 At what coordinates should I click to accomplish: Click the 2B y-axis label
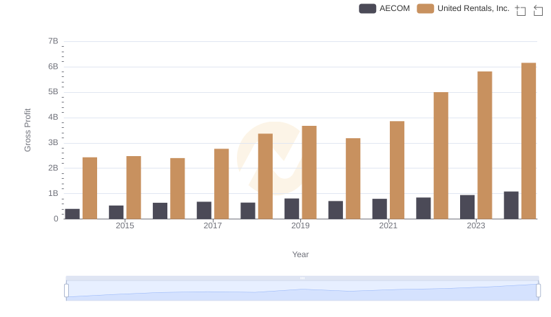tap(53, 168)
